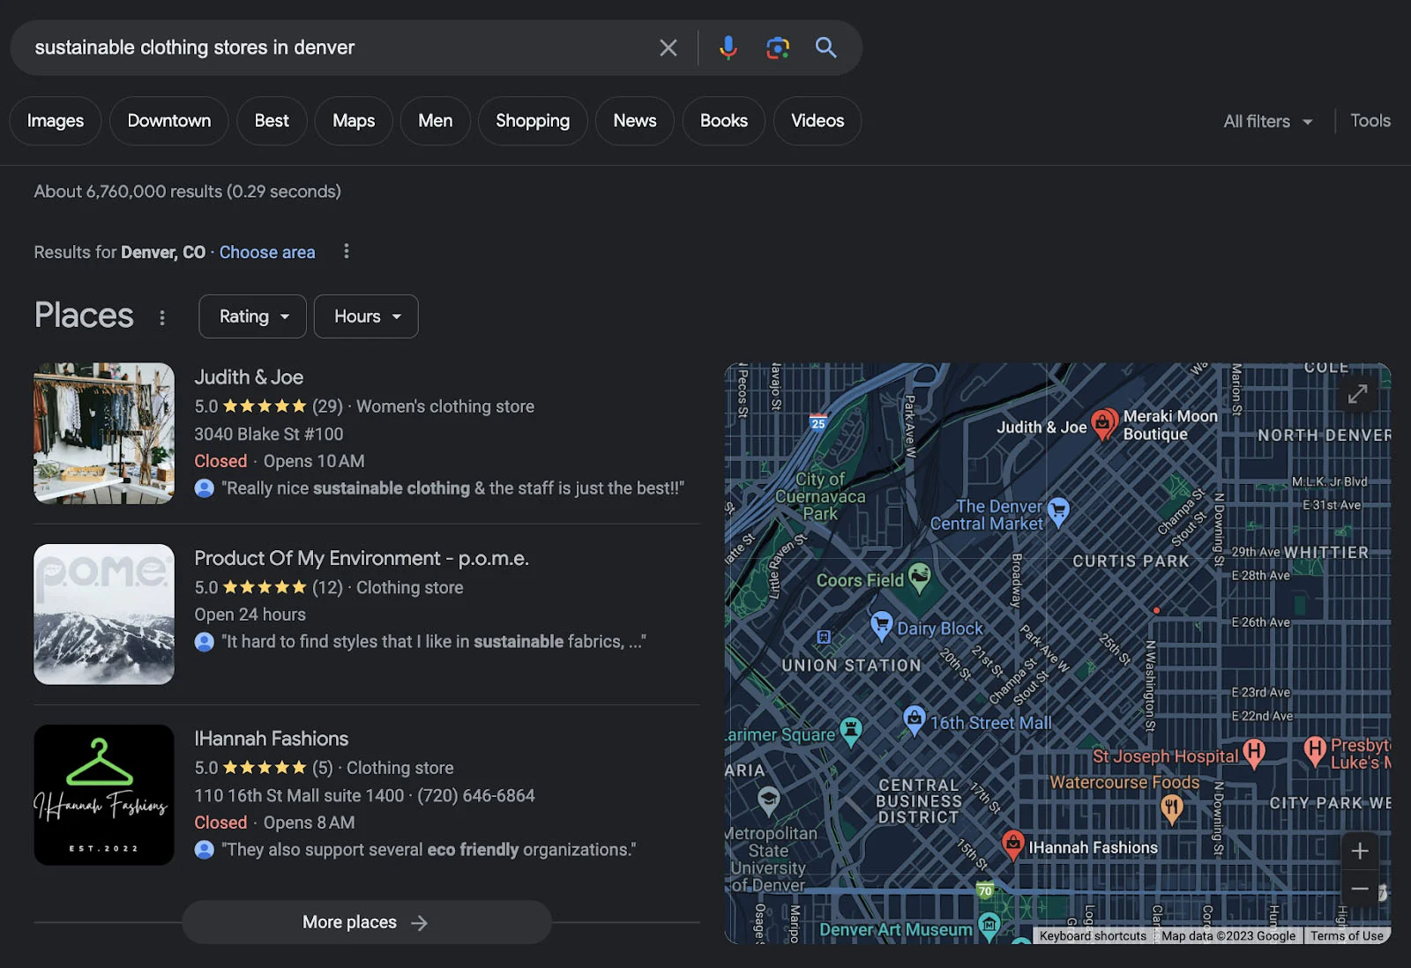Zoom in on the map with plus

(x=1360, y=851)
